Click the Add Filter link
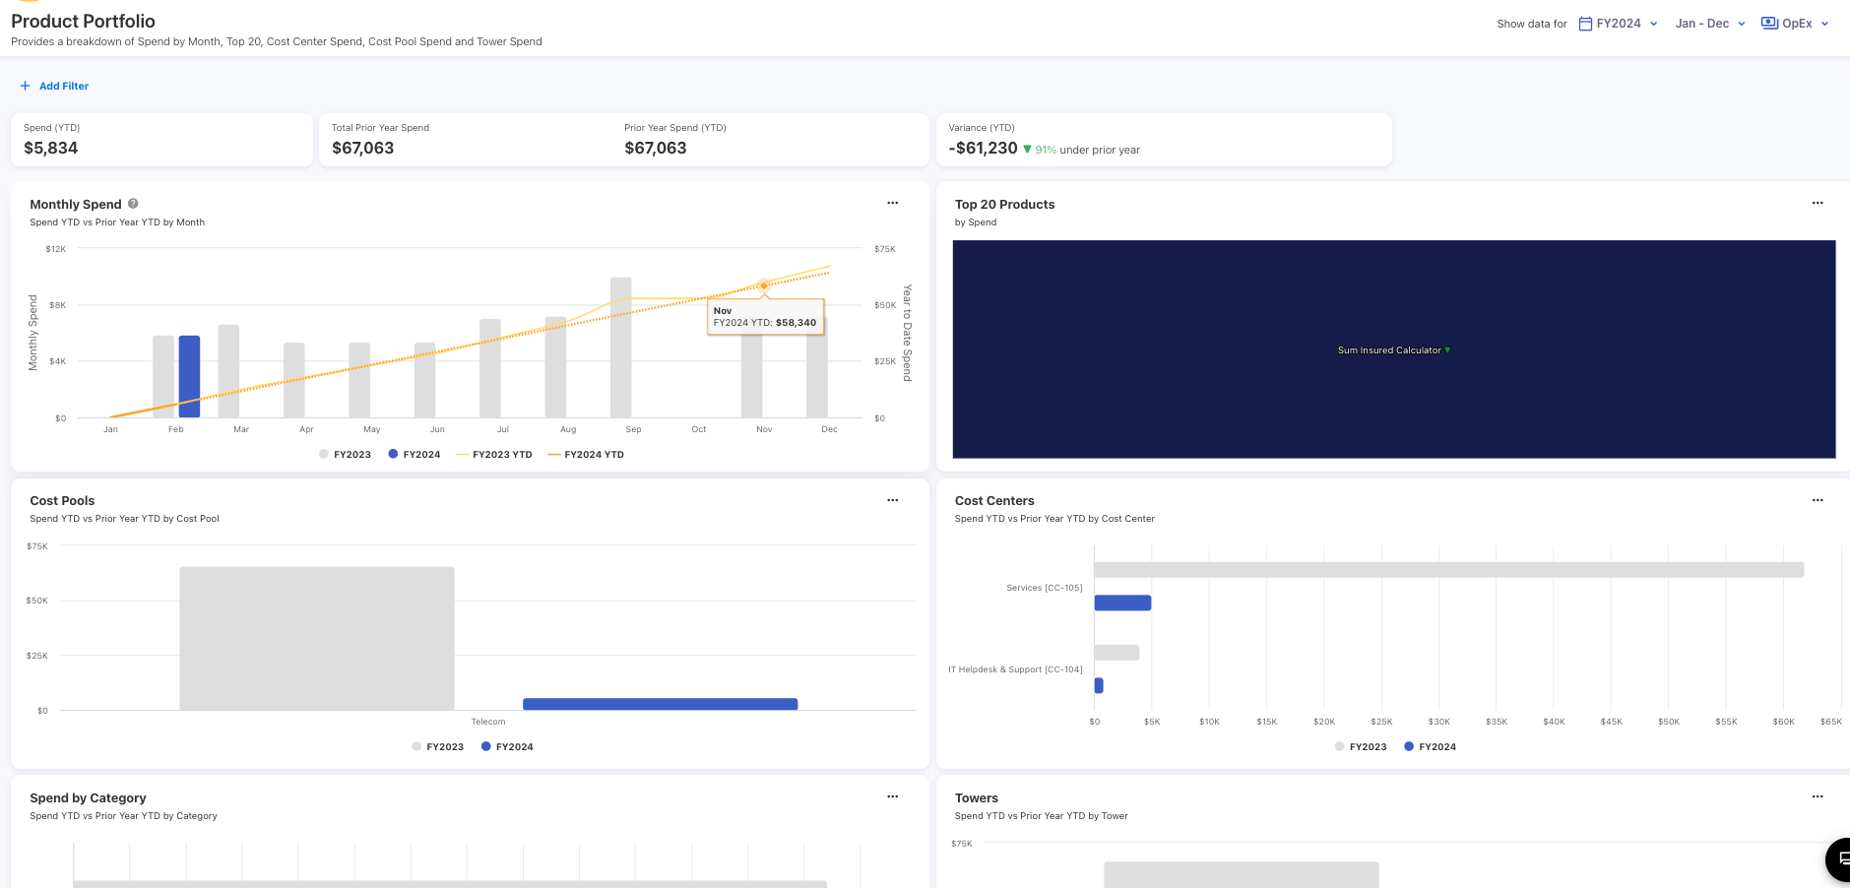The width and height of the screenshot is (1850, 888). click(64, 87)
